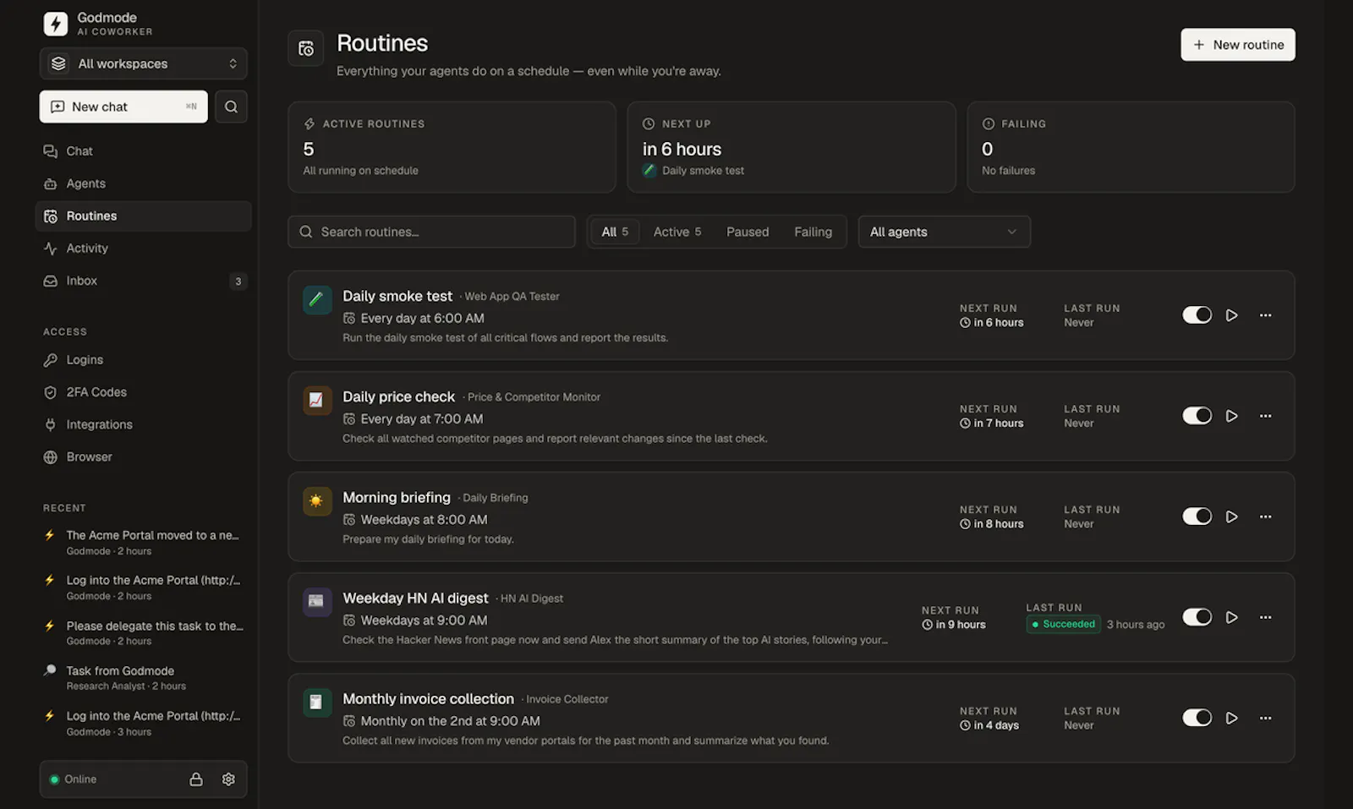The width and height of the screenshot is (1353, 809).
Task: Open the Inbox with 3 items
Action: (x=143, y=281)
